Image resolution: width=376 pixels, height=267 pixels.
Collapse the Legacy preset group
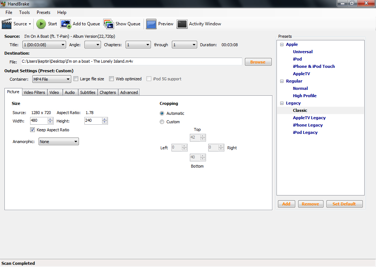pos(282,103)
